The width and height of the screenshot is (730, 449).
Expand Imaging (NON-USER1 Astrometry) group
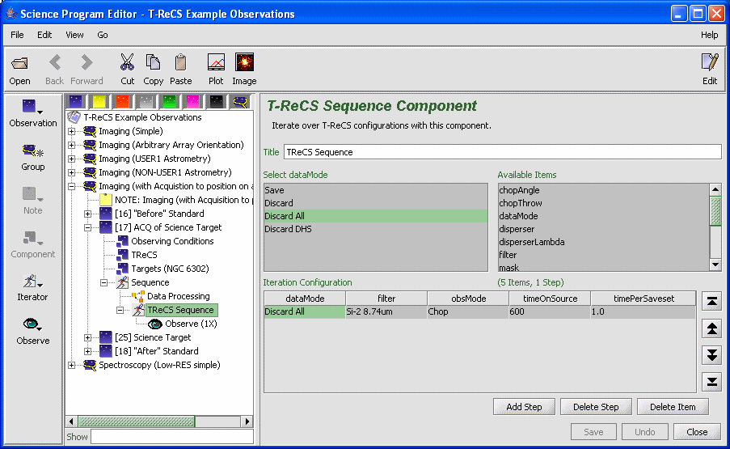(x=72, y=173)
